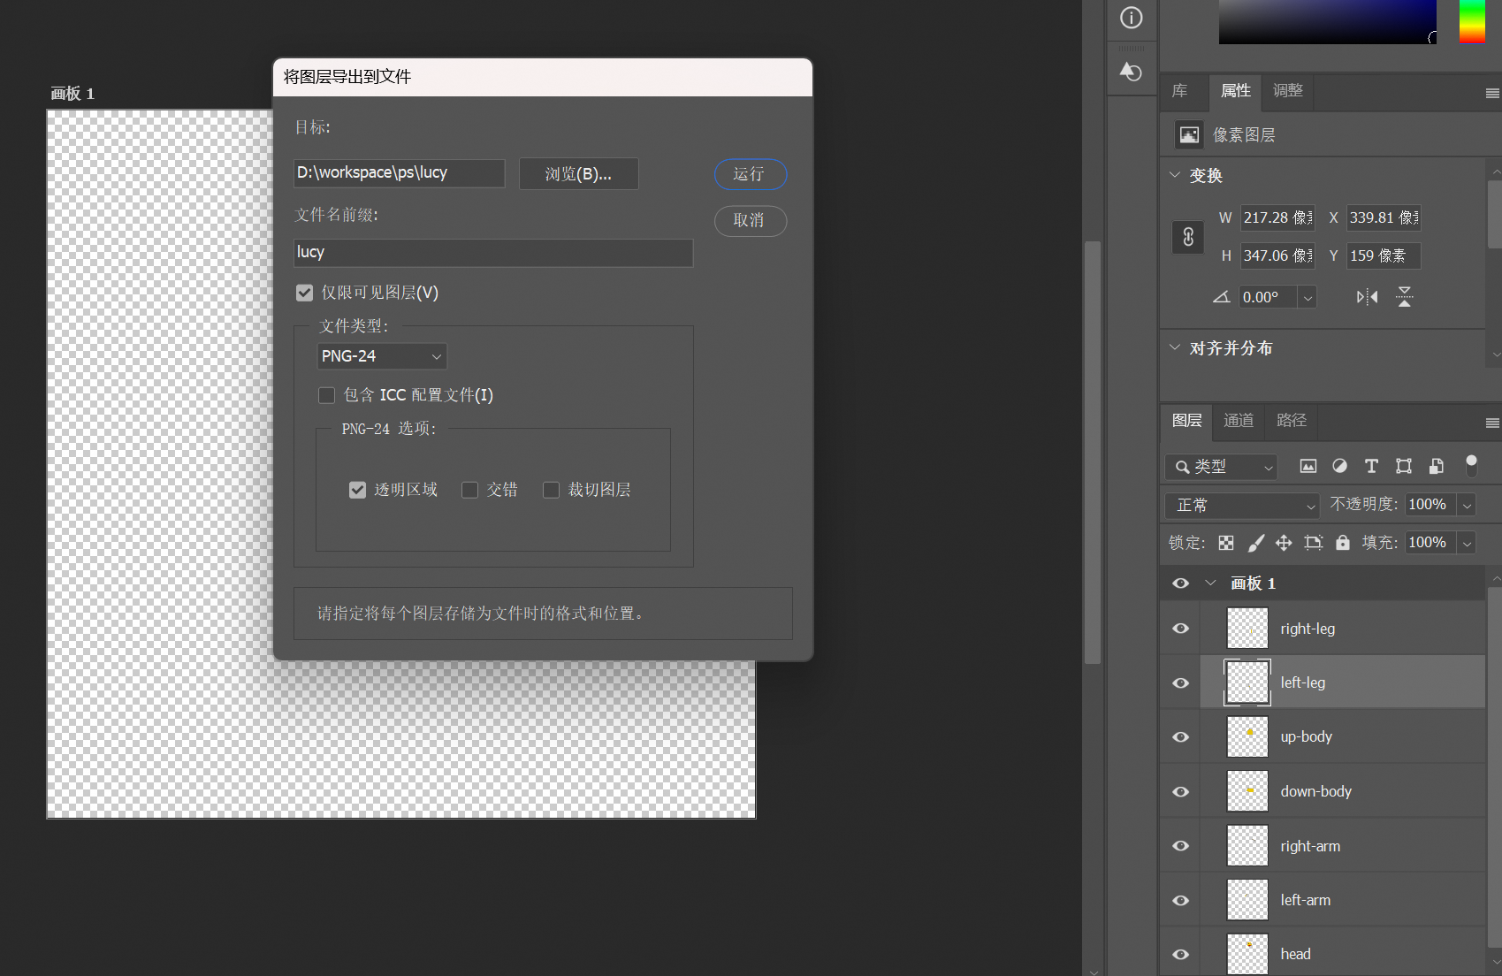The image size is (1502, 976).
Task: Open Properties panel menu icon
Action: (x=1492, y=93)
